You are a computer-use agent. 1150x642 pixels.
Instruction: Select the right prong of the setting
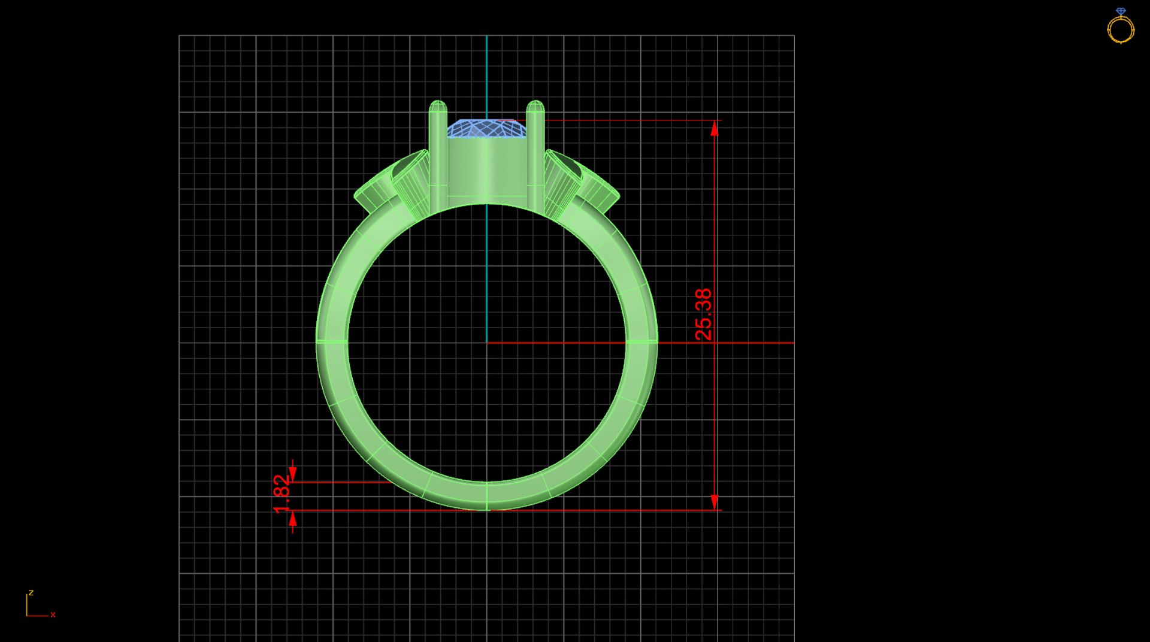coord(535,156)
